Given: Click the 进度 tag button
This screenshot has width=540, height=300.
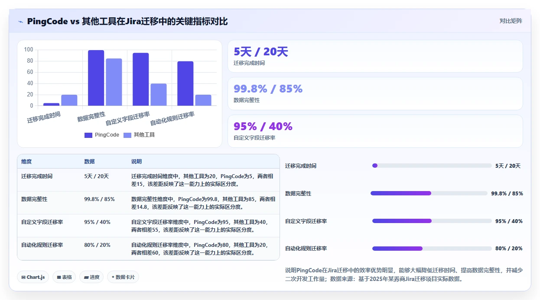Looking at the screenshot, I should 91,277.
